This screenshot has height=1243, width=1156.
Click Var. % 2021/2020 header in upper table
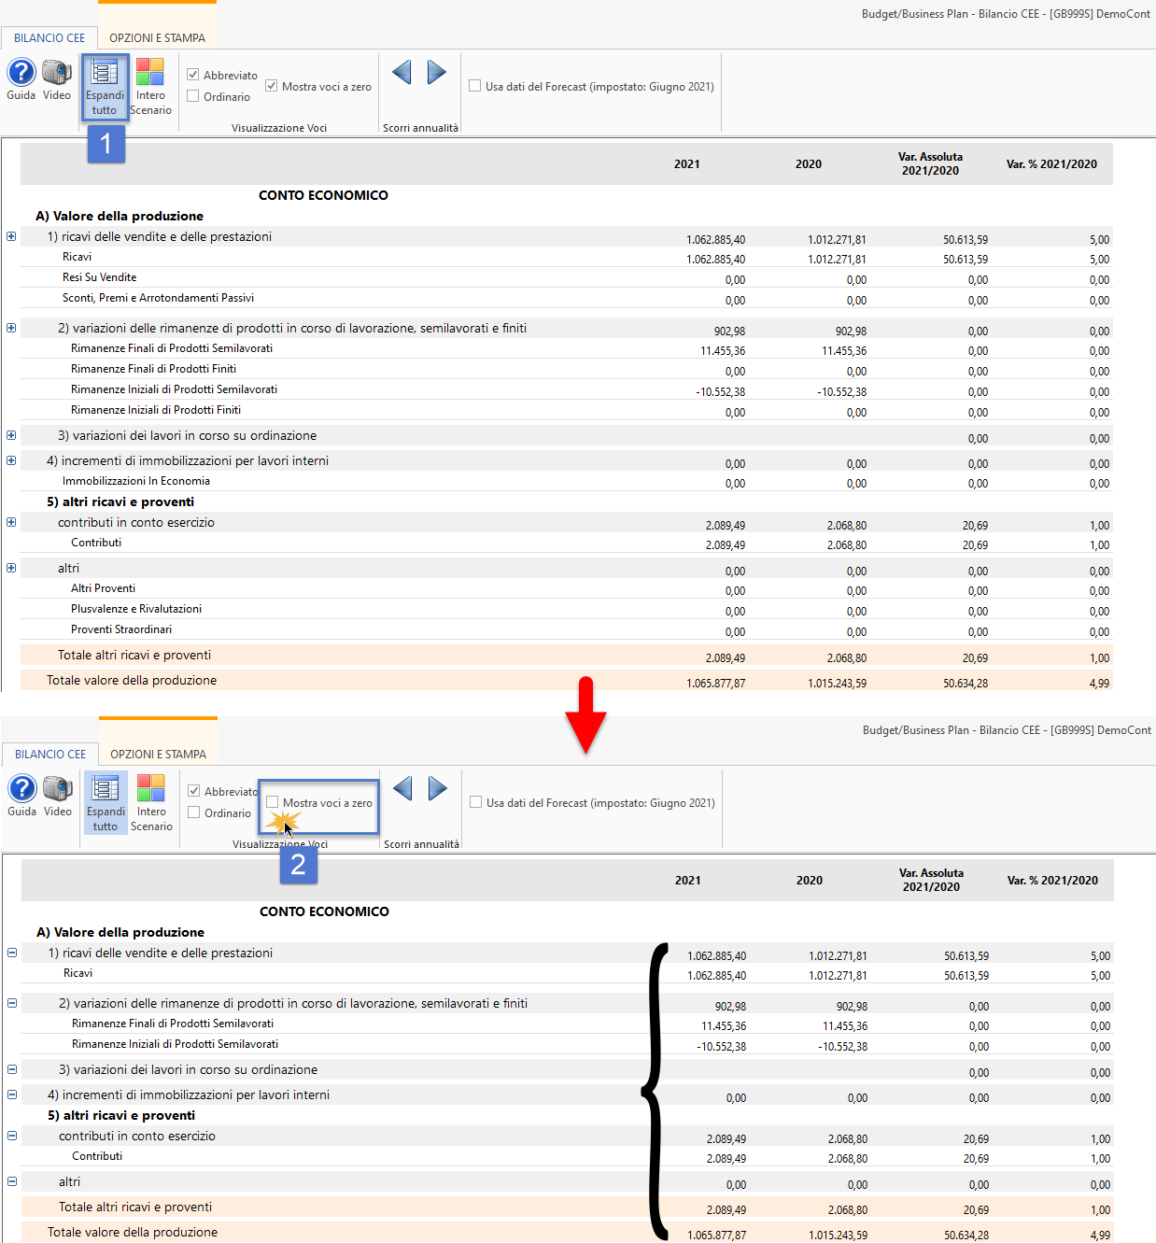[x=1051, y=164]
